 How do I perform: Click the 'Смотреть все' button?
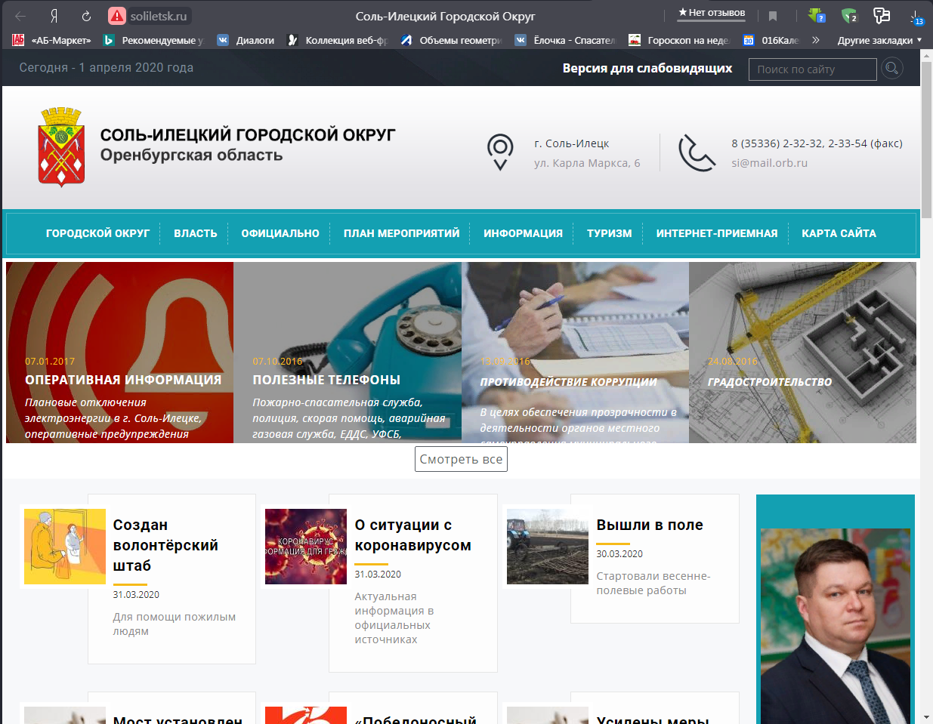tap(461, 459)
